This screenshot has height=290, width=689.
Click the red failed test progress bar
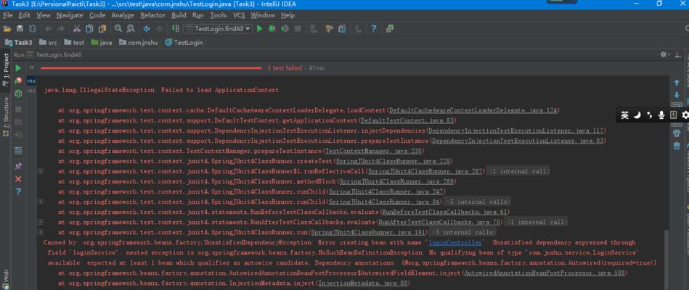pyautogui.click(x=151, y=68)
